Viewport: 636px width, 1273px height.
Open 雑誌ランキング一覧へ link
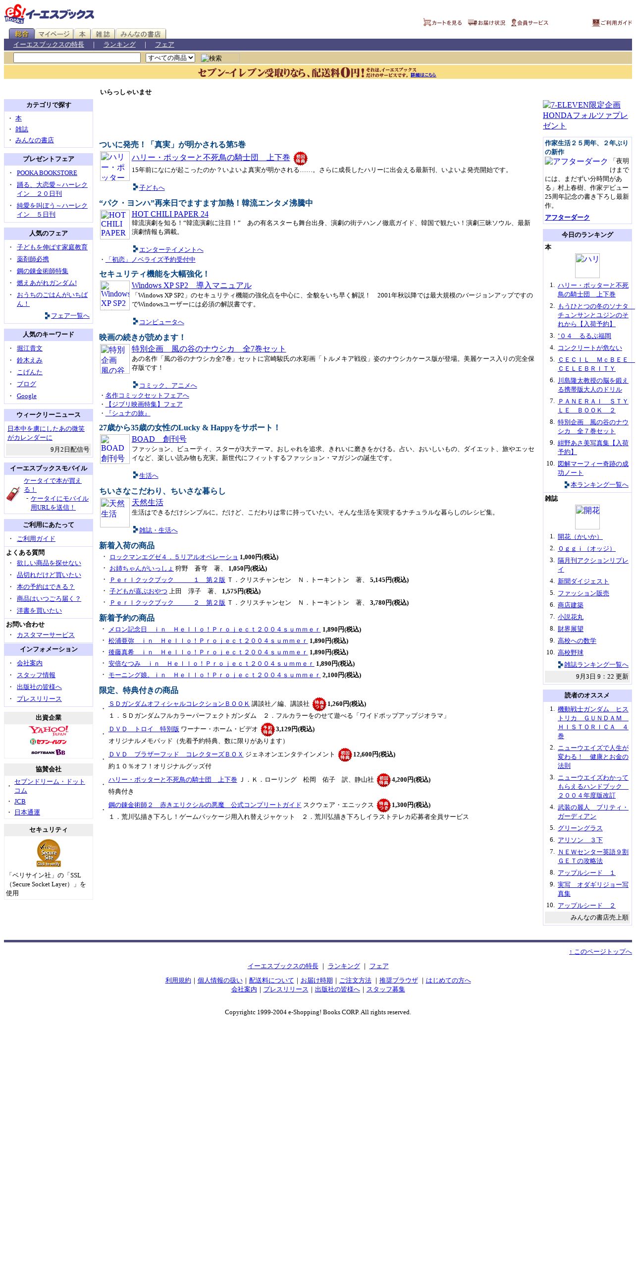[x=596, y=665]
